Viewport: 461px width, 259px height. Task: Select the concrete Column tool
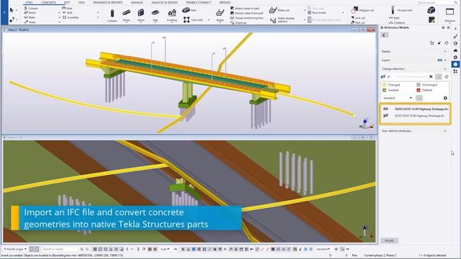coord(112,16)
